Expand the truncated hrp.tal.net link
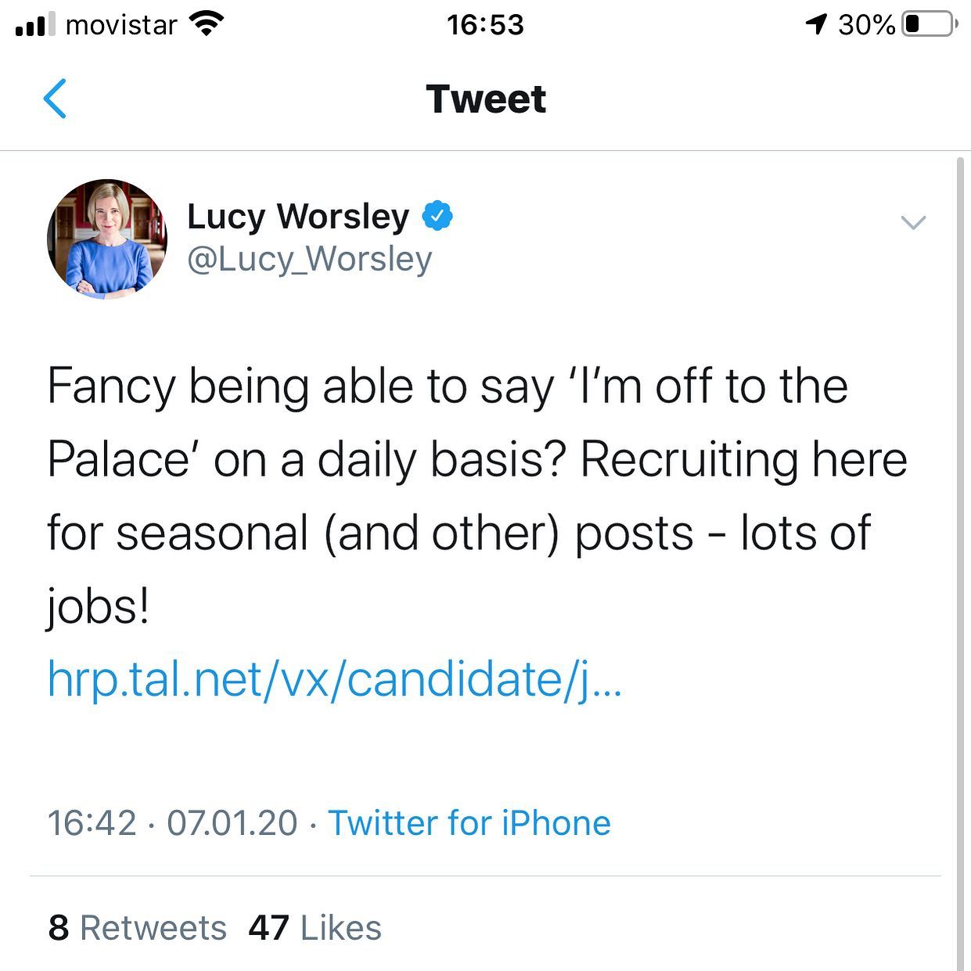The image size is (971, 971). 336,679
